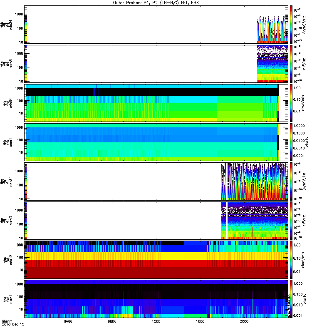This screenshot has width=312, height=333.
Task: Click the '2010 Dec 15' date label
Action: (13, 324)
